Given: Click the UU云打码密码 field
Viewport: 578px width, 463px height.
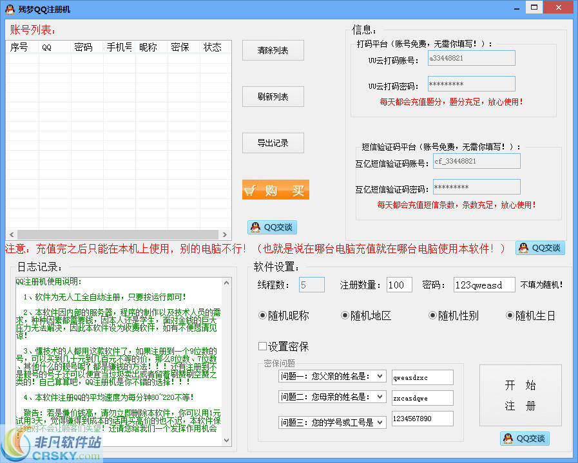Looking at the screenshot, I should tap(472, 84).
